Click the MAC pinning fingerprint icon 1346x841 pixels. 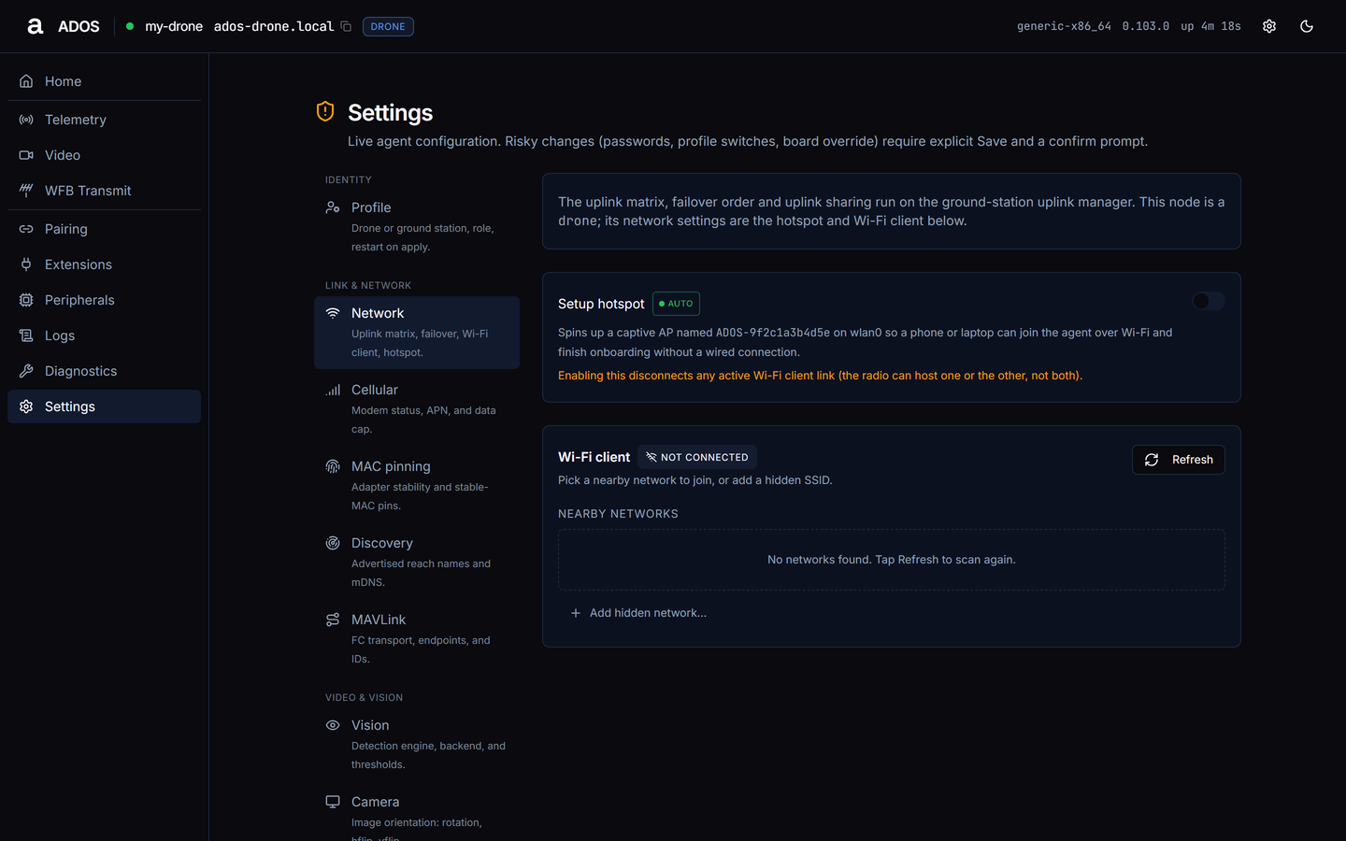[x=333, y=466]
